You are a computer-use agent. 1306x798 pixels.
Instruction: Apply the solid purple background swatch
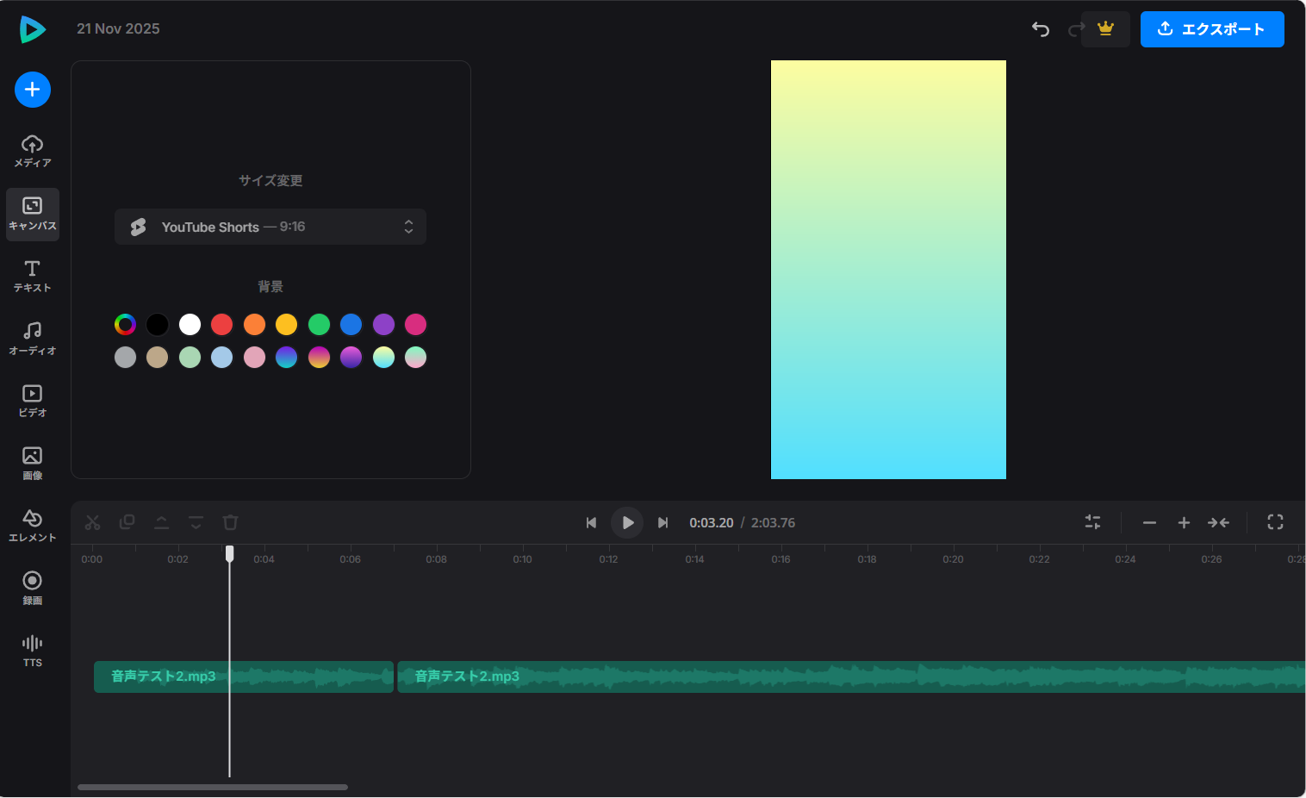[383, 324]
